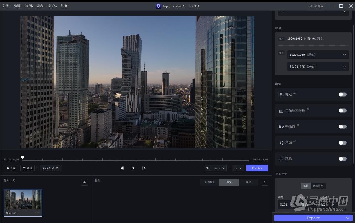Enable the 稳定 stabilization toggle
This screenshot has width=355, height=223.
[343, 94]
